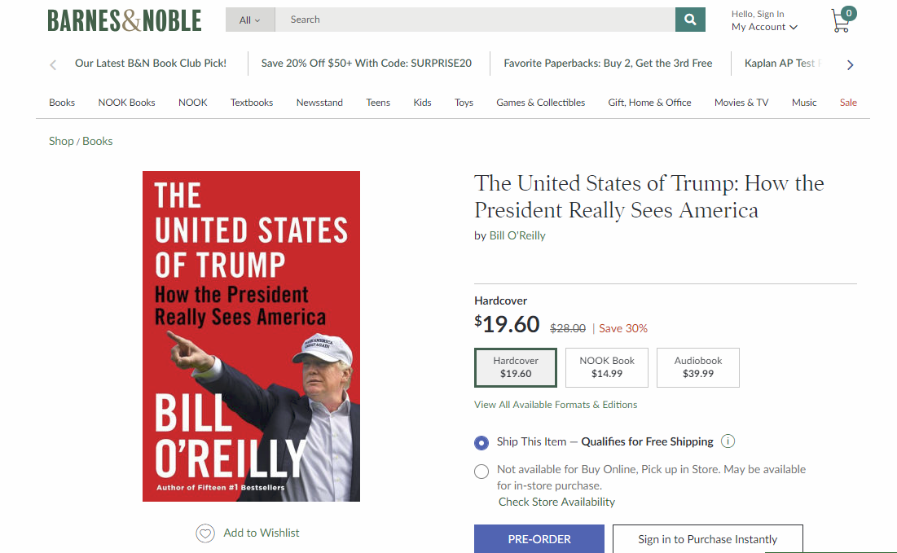Click Sign in to Purchase Instantly

[x=707, y=539]
